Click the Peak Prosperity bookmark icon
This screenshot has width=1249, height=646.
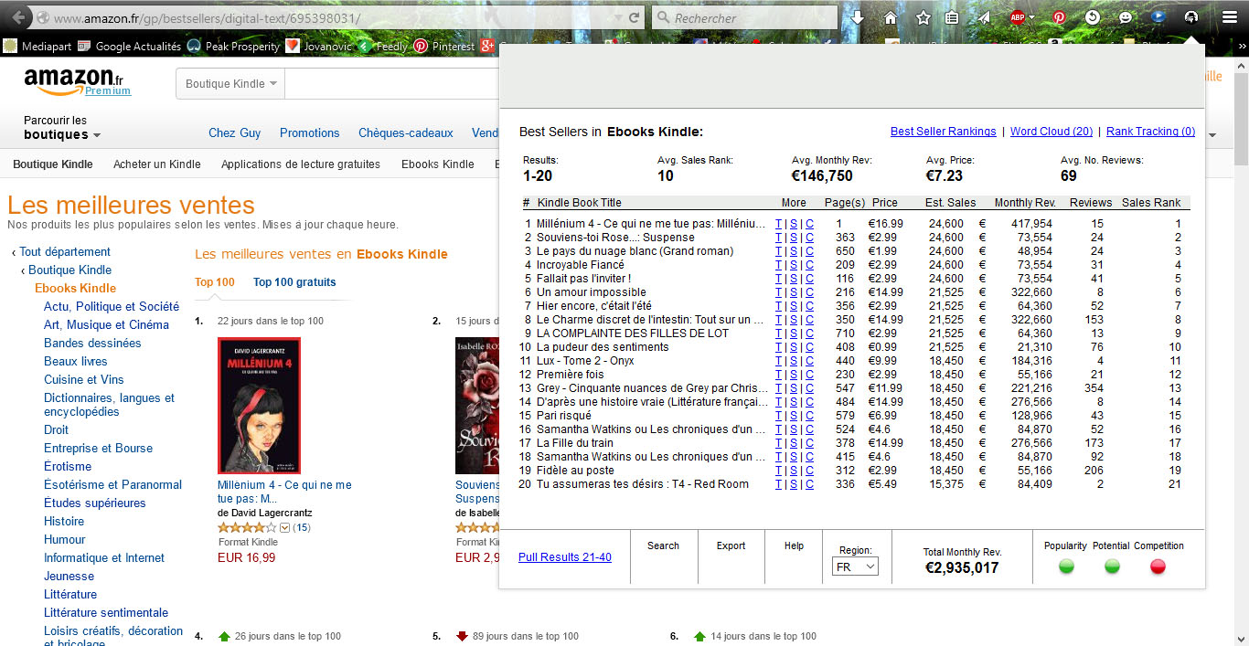click(x=194, y=46)
